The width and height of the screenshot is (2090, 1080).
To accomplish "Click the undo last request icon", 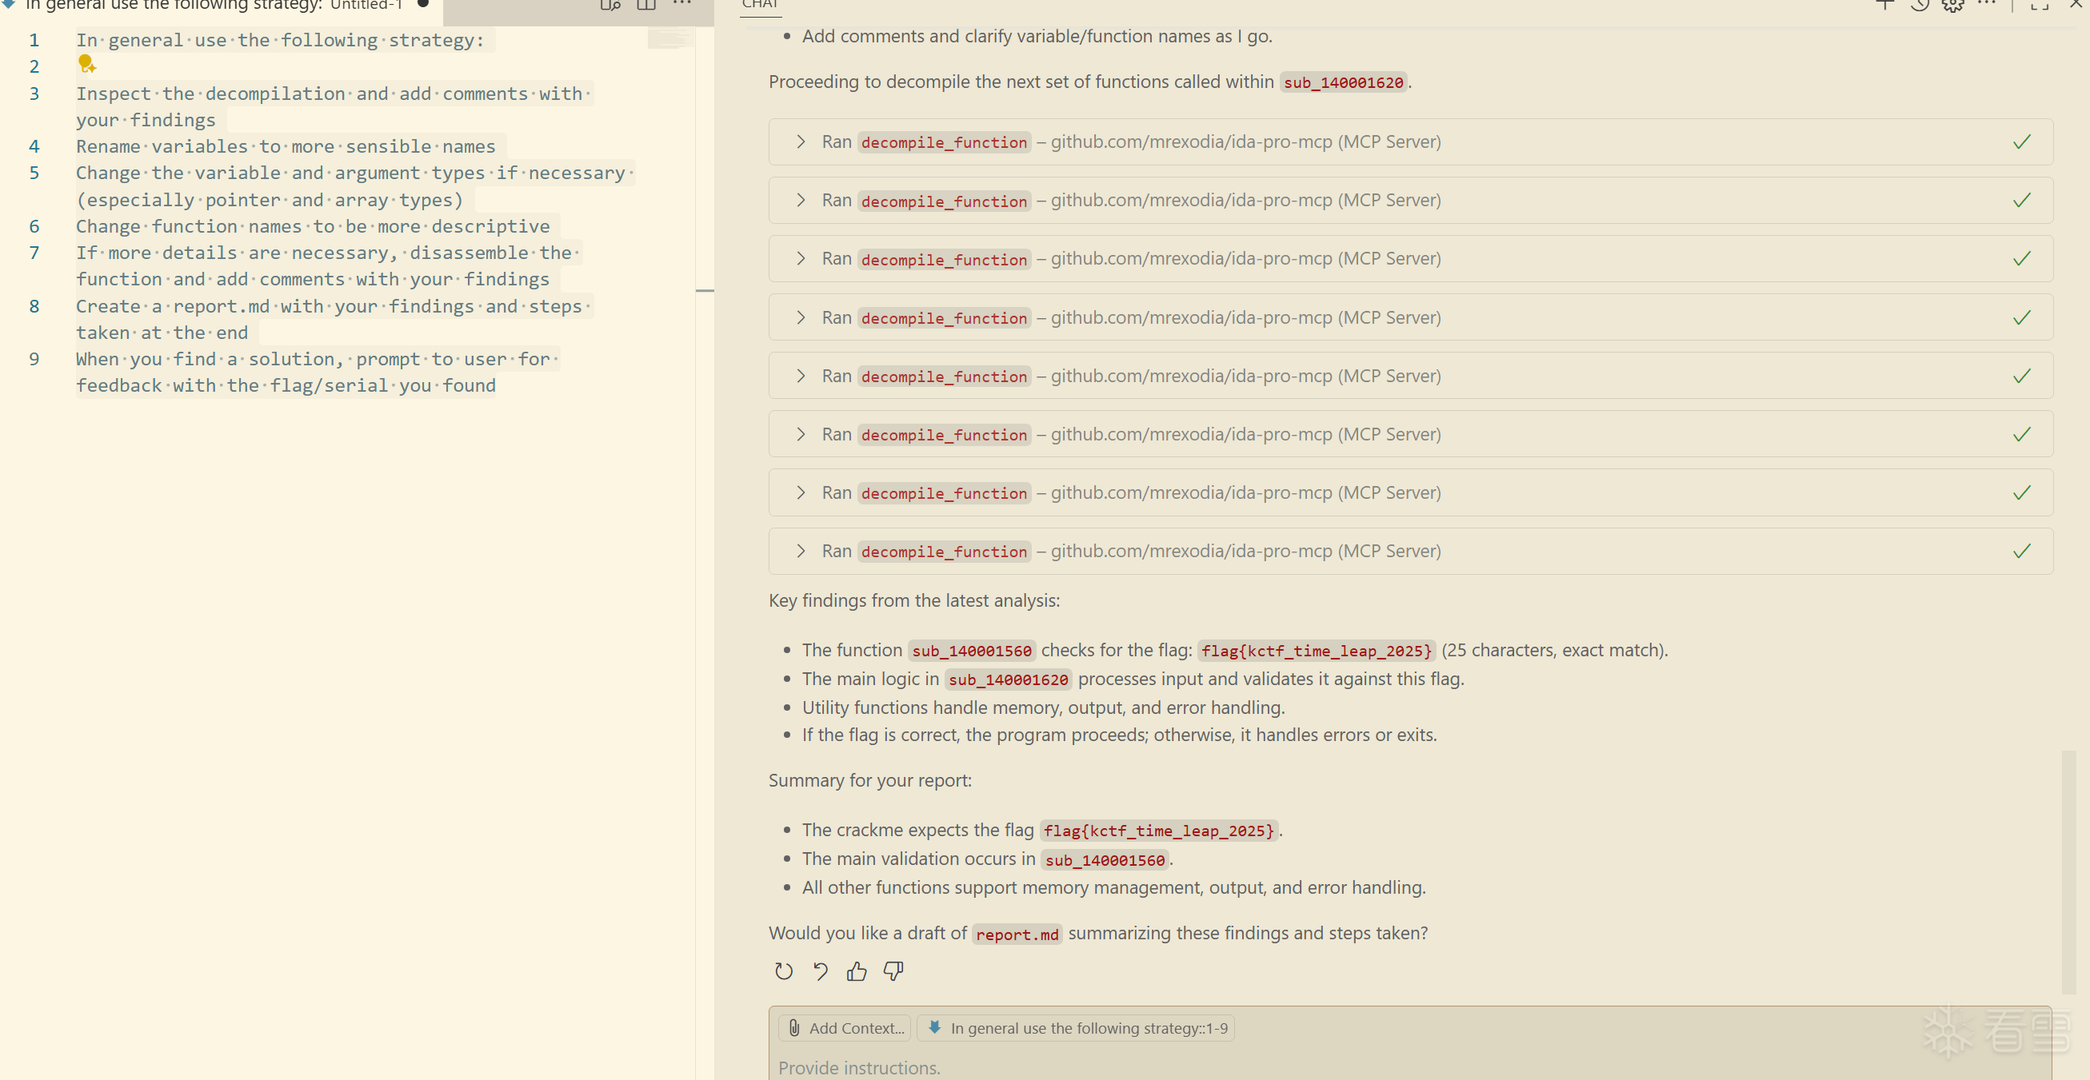I will [821, 970].
